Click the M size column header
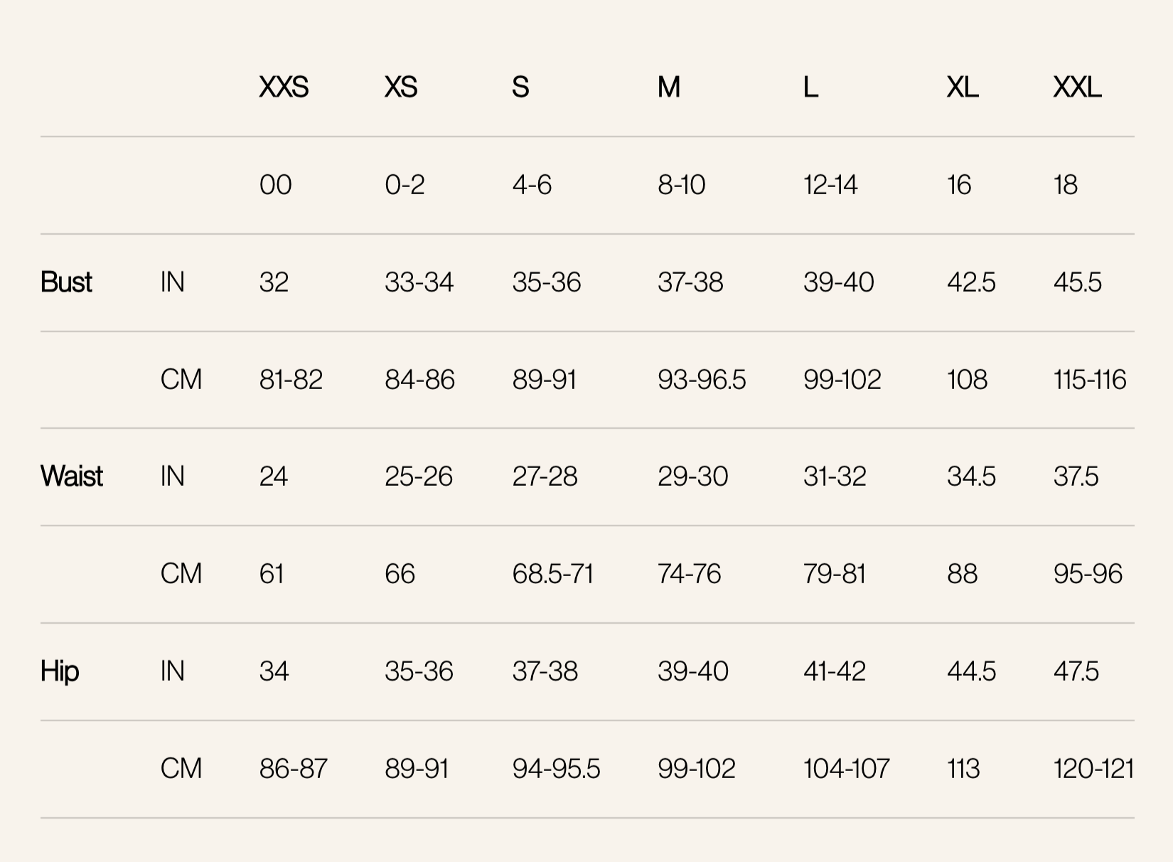This screenshot has width=1173, height=862. pos(668,87)
